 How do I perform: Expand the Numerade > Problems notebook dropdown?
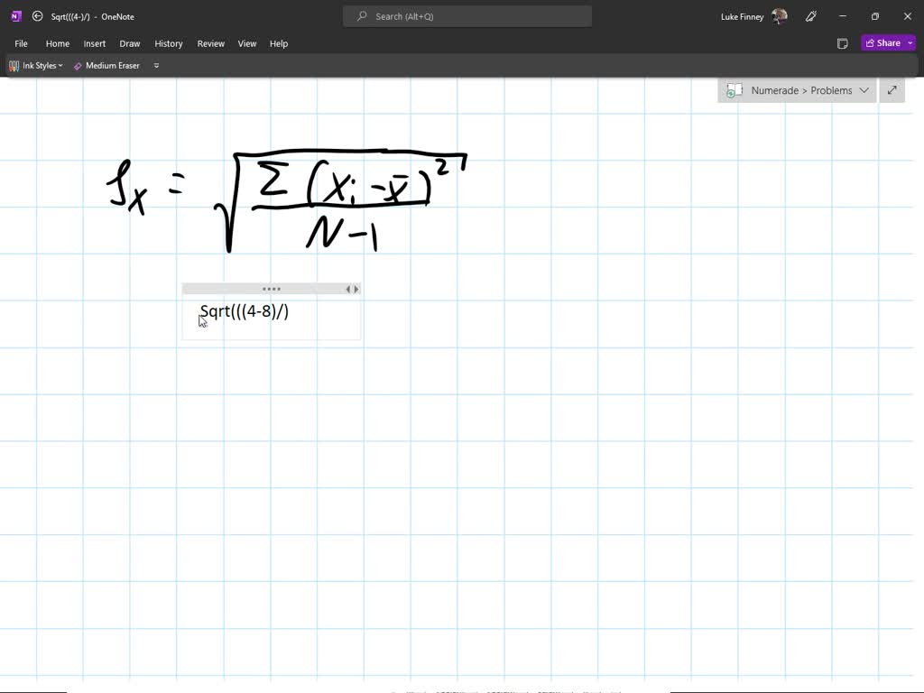pos(864,90)
